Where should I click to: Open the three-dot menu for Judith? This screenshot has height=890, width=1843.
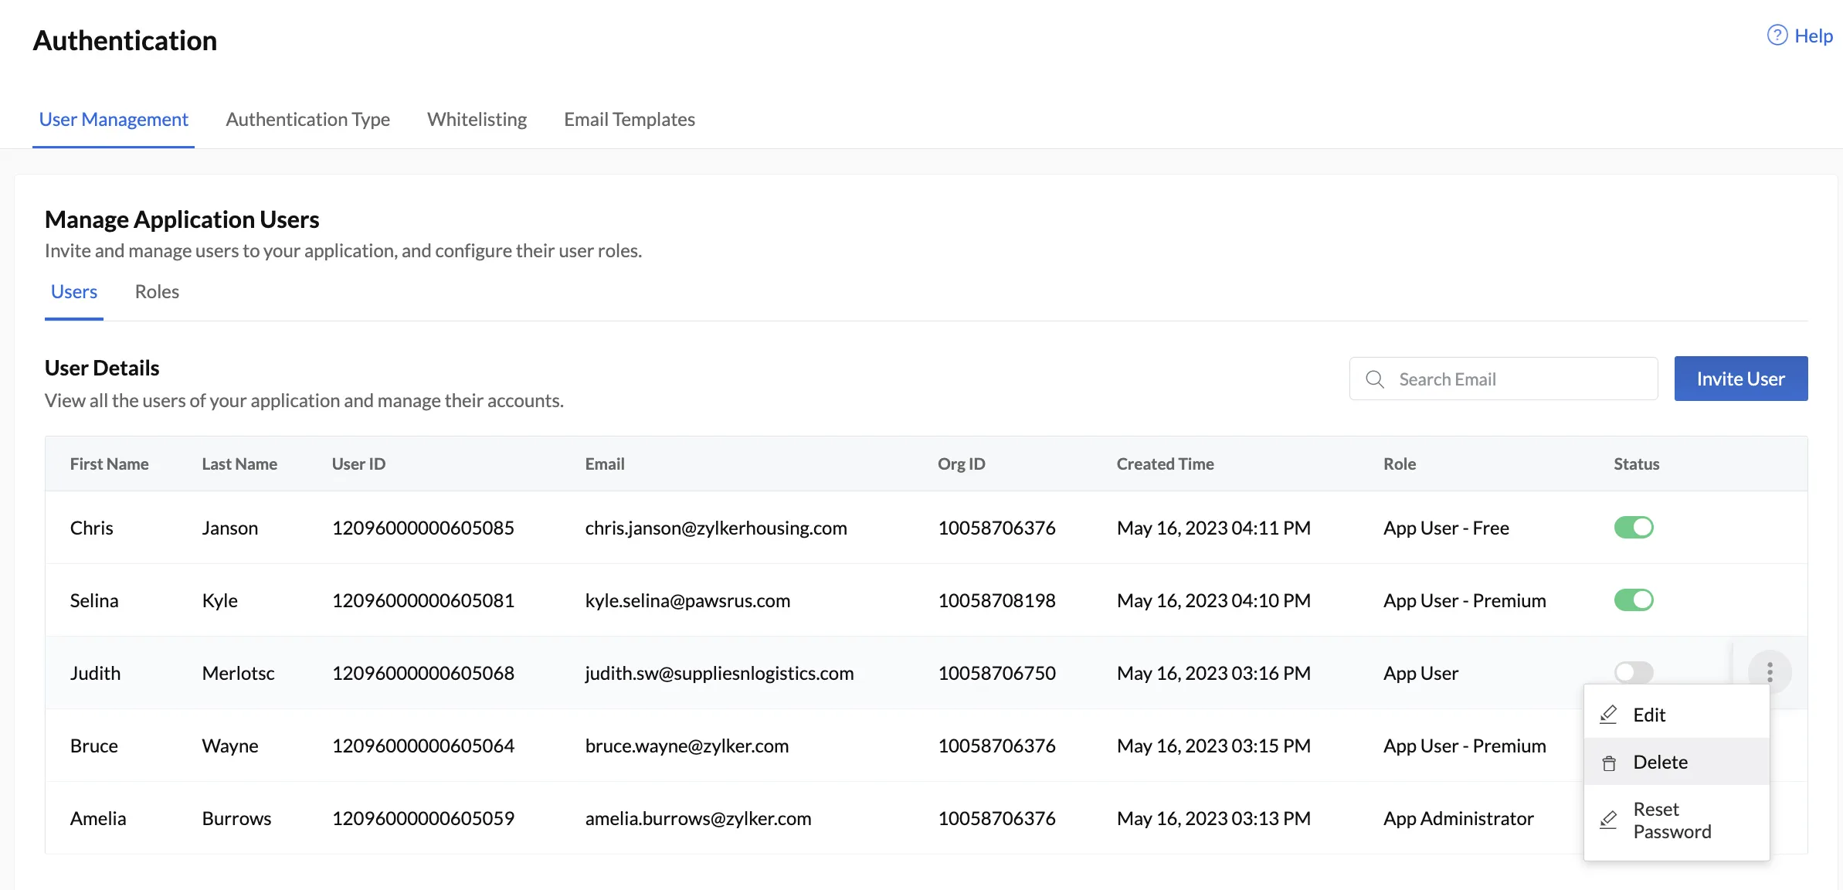[1770, 672]
